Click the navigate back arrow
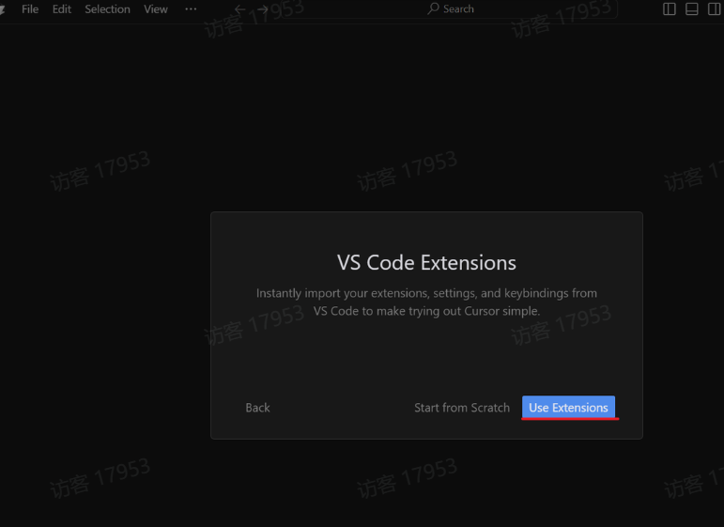The width and height of the screenshot is (724, 527). click(x=239, y=9)
